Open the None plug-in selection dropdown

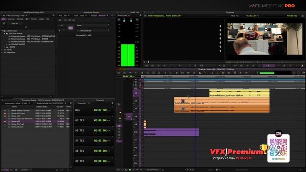pyautogui.click(x=93, y=25)
